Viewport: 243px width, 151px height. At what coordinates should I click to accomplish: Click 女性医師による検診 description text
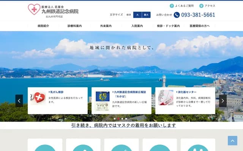66,100
